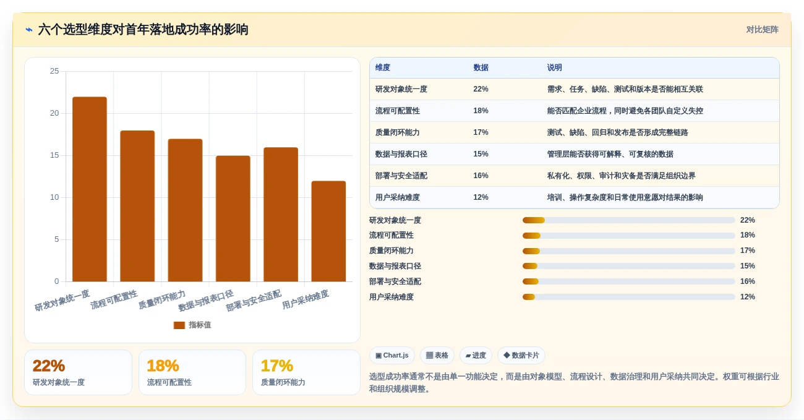Screen dimensions: 804x420
Task: Click the 质量闭环能力 progress bar
Action: point(629,251)
